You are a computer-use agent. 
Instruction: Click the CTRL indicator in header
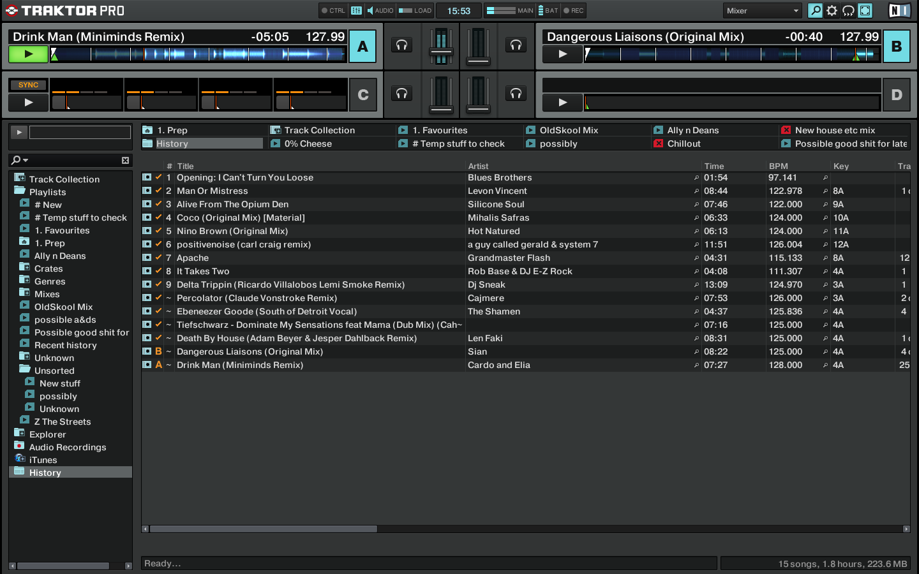(333, 10)
